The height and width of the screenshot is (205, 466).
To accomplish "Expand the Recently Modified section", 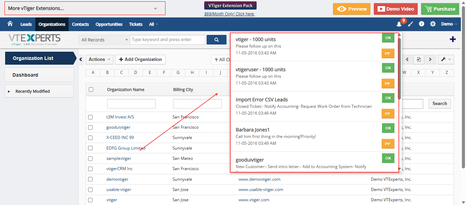I will (x=39, y=91).
